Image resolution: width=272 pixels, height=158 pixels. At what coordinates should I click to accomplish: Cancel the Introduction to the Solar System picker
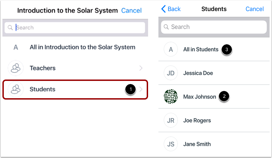point(131,11)
